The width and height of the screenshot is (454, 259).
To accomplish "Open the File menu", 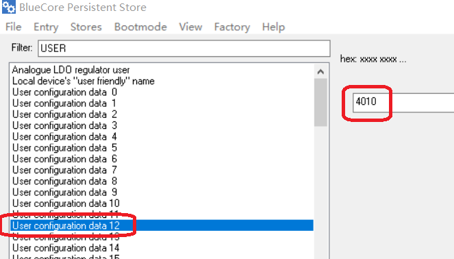I will coord(13,27).
